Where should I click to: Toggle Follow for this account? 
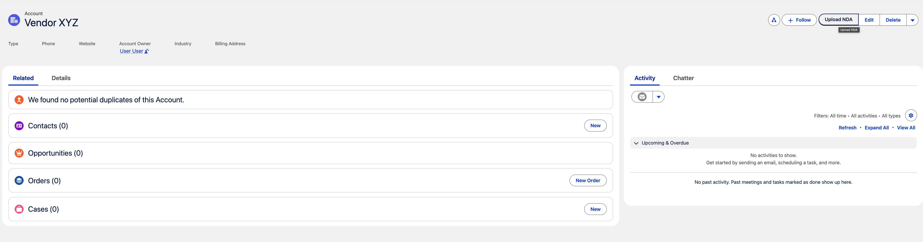[799, 20]
